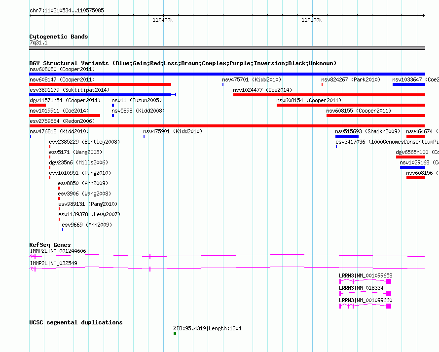This screenshot has width=439, height=352.
Task: Select the nsv1019911 red loss bar
Action: [x=65, y=116]
